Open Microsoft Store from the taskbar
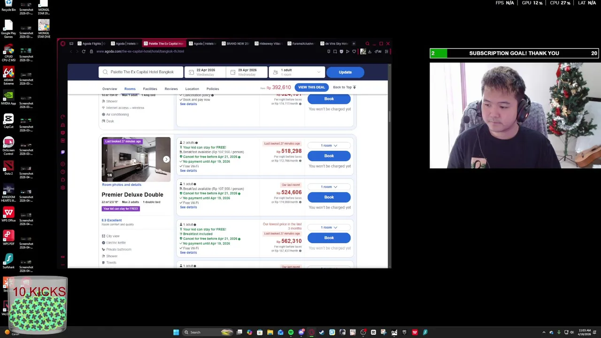 click(260, 332)
